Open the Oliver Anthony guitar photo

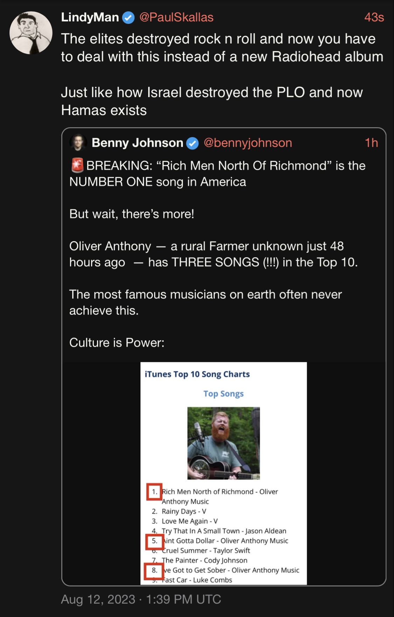[223, 443]
